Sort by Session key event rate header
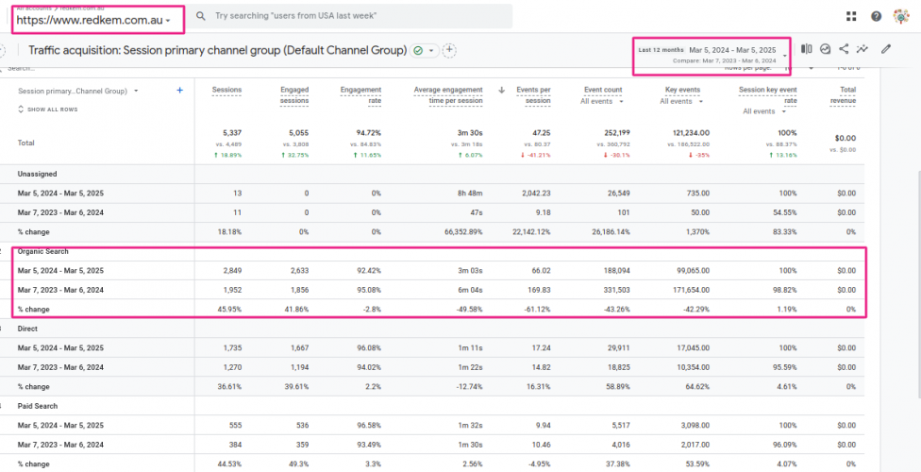921x472 pixels. point(768,95)
